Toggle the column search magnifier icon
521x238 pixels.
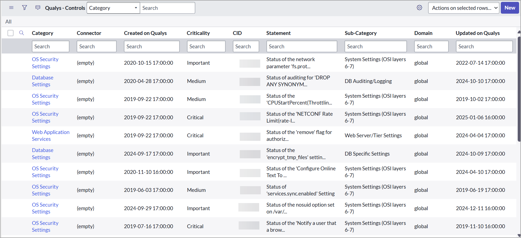(x=22, y=33)
